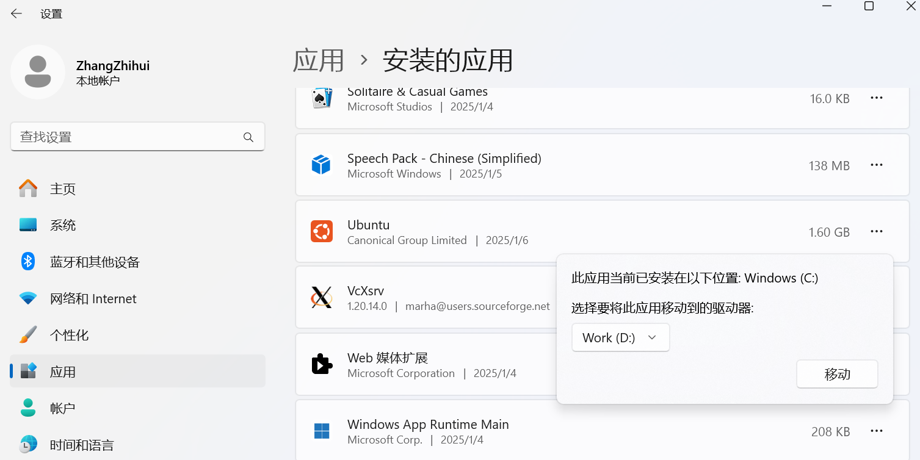Open the Work (D:) drive dropdown
The height and width of the screenshot is (460, 920).
(x=620, y=337)
